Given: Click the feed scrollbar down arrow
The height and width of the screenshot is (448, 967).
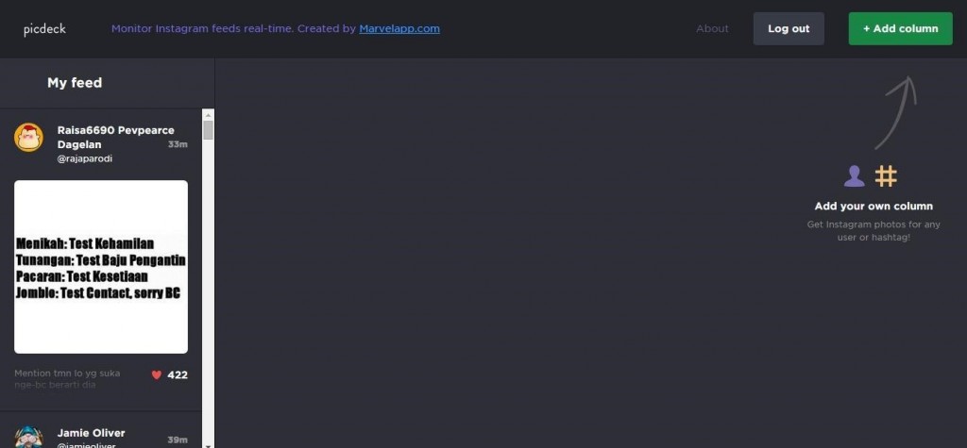Looking at the screenshot, I should (208, 444).
